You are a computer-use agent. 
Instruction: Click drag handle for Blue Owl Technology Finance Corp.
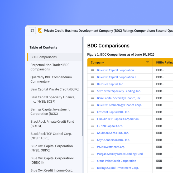93,105
